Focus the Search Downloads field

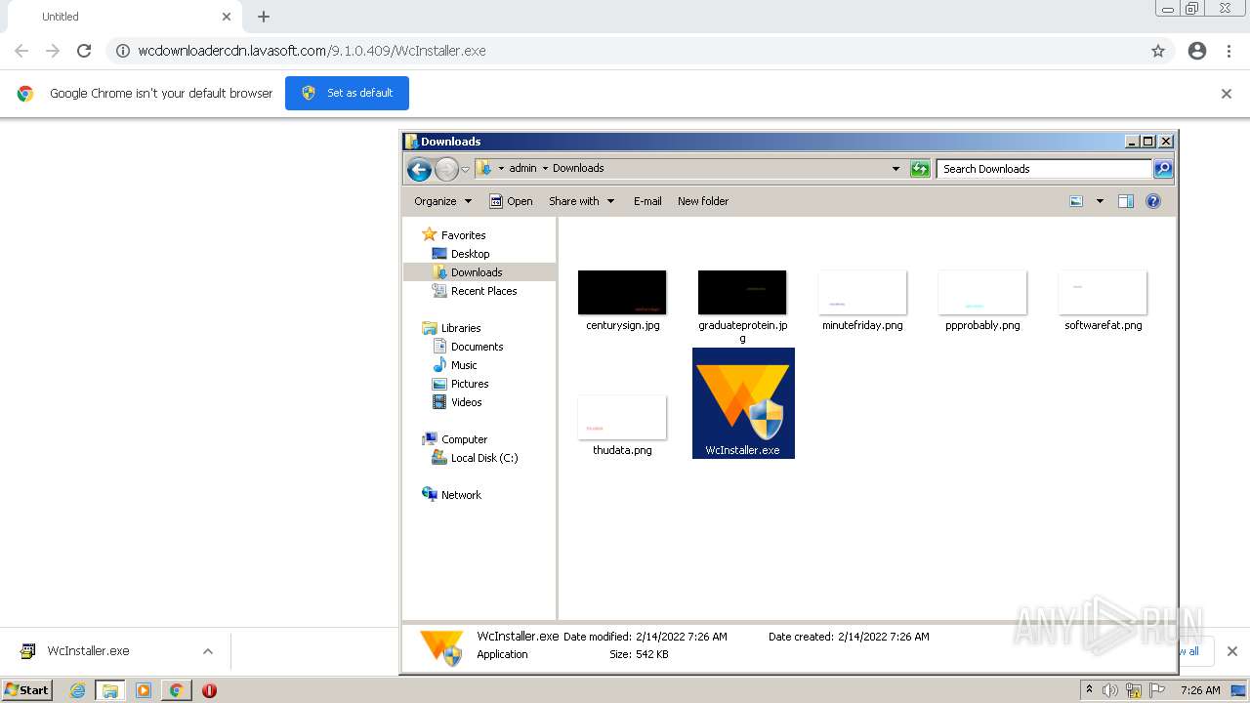(x=1044, y=169)
